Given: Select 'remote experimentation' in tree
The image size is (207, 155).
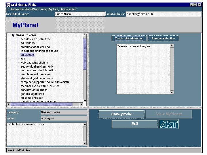Looking at the screenshot, I should tap(35, 74).
